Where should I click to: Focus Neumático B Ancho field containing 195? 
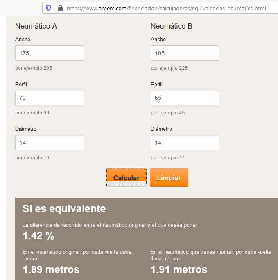click(x=185, y=53)
